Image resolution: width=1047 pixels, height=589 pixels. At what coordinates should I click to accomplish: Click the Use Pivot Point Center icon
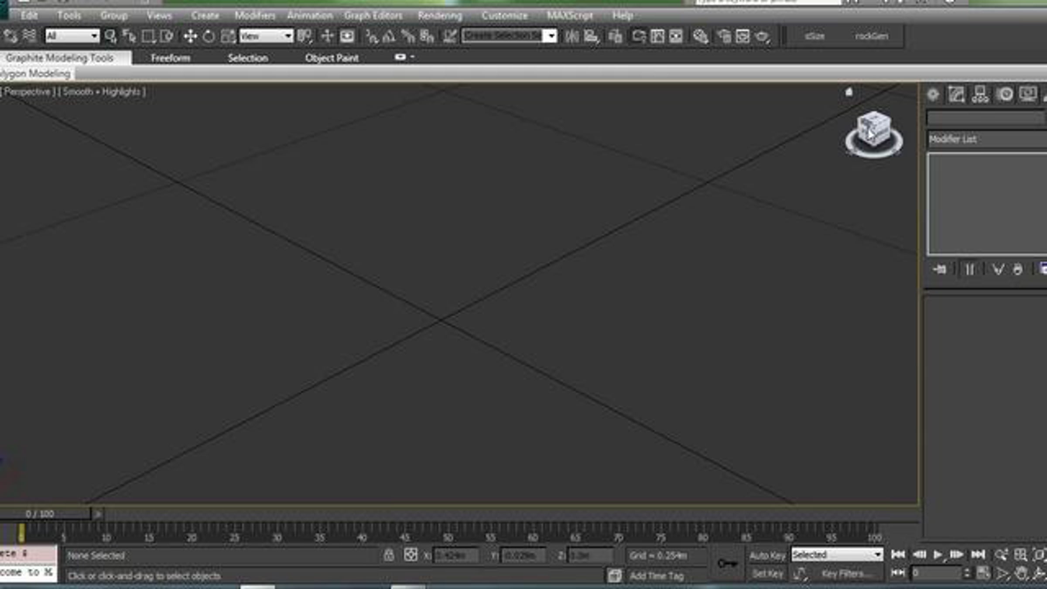pos(305,36)
